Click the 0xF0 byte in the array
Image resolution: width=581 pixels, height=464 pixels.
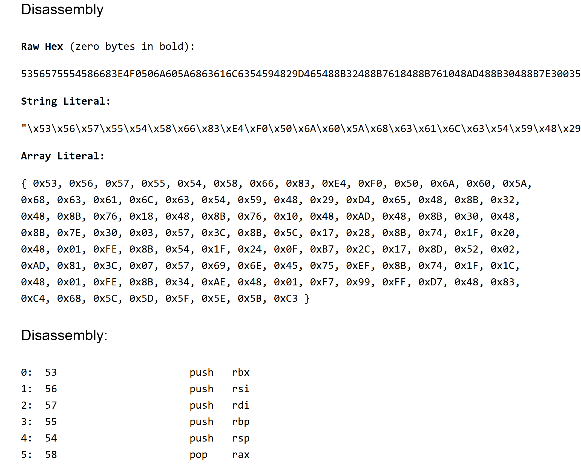point(370,184)
